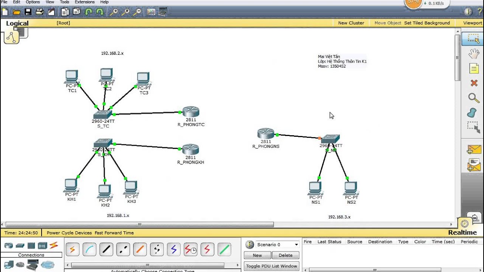Viewport: 484px width, 272px height.
Task: Reset zoom with R magnifier icon
Action: pos(126,12)
